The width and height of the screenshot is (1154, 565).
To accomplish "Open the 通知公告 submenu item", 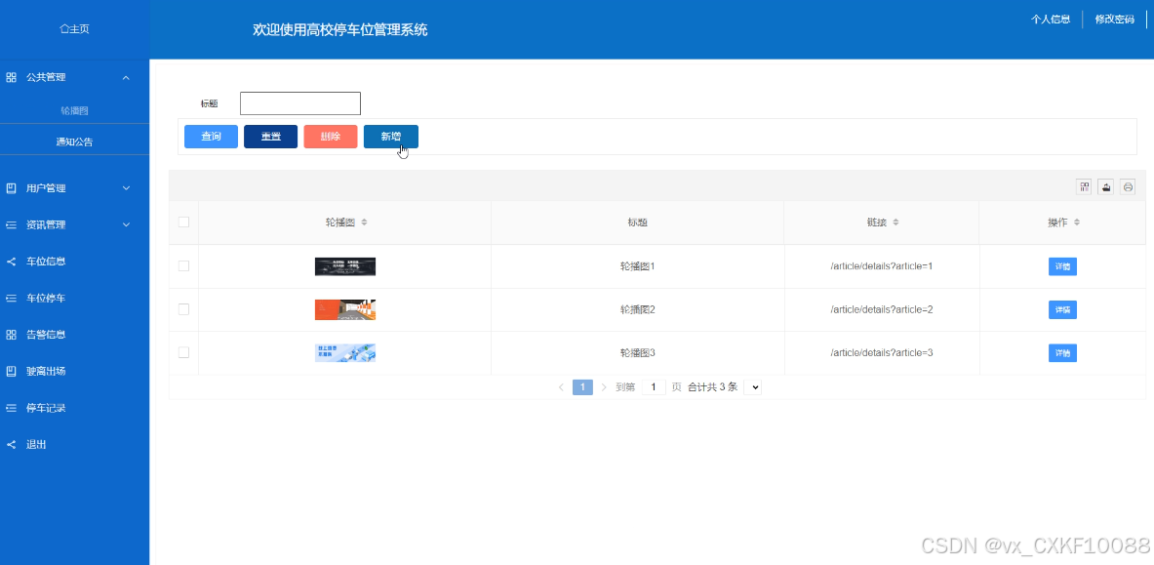I will point(74,142).
